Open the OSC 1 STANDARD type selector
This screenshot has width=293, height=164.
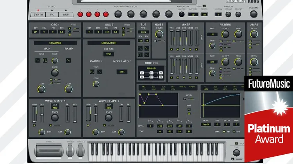click(x=55, y=43)
